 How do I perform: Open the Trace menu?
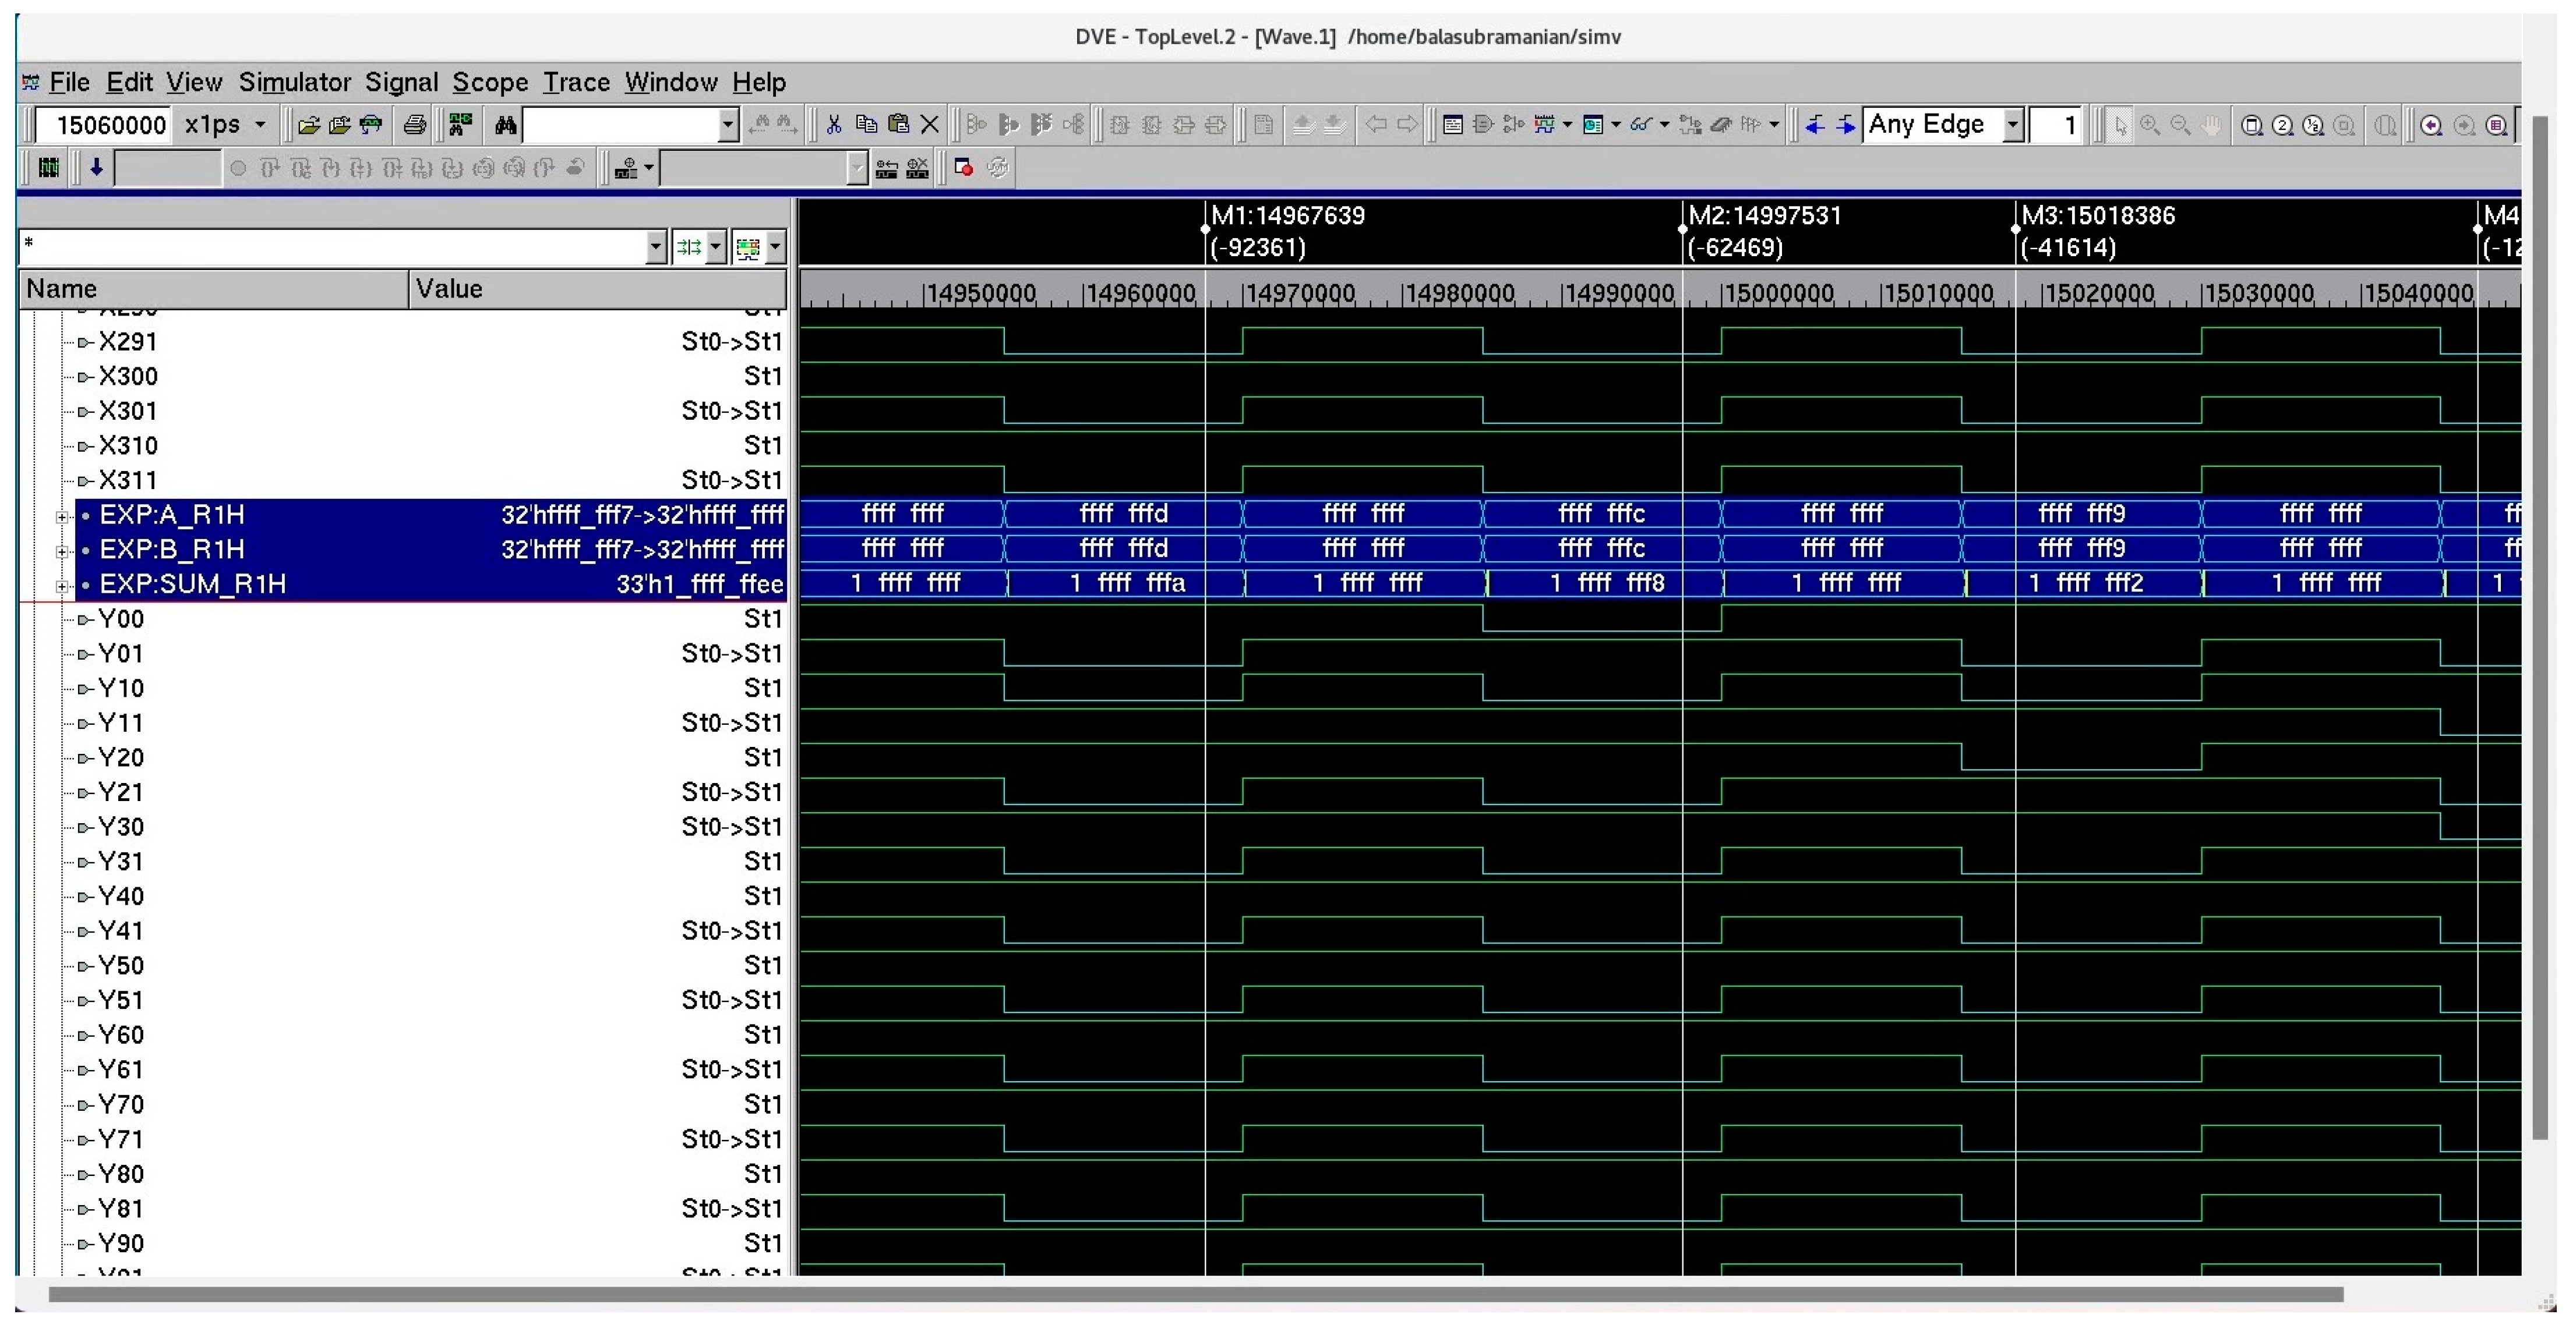click(x=576, y=82)
